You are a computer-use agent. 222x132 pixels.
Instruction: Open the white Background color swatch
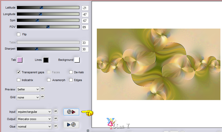click(x=77, y=60)
